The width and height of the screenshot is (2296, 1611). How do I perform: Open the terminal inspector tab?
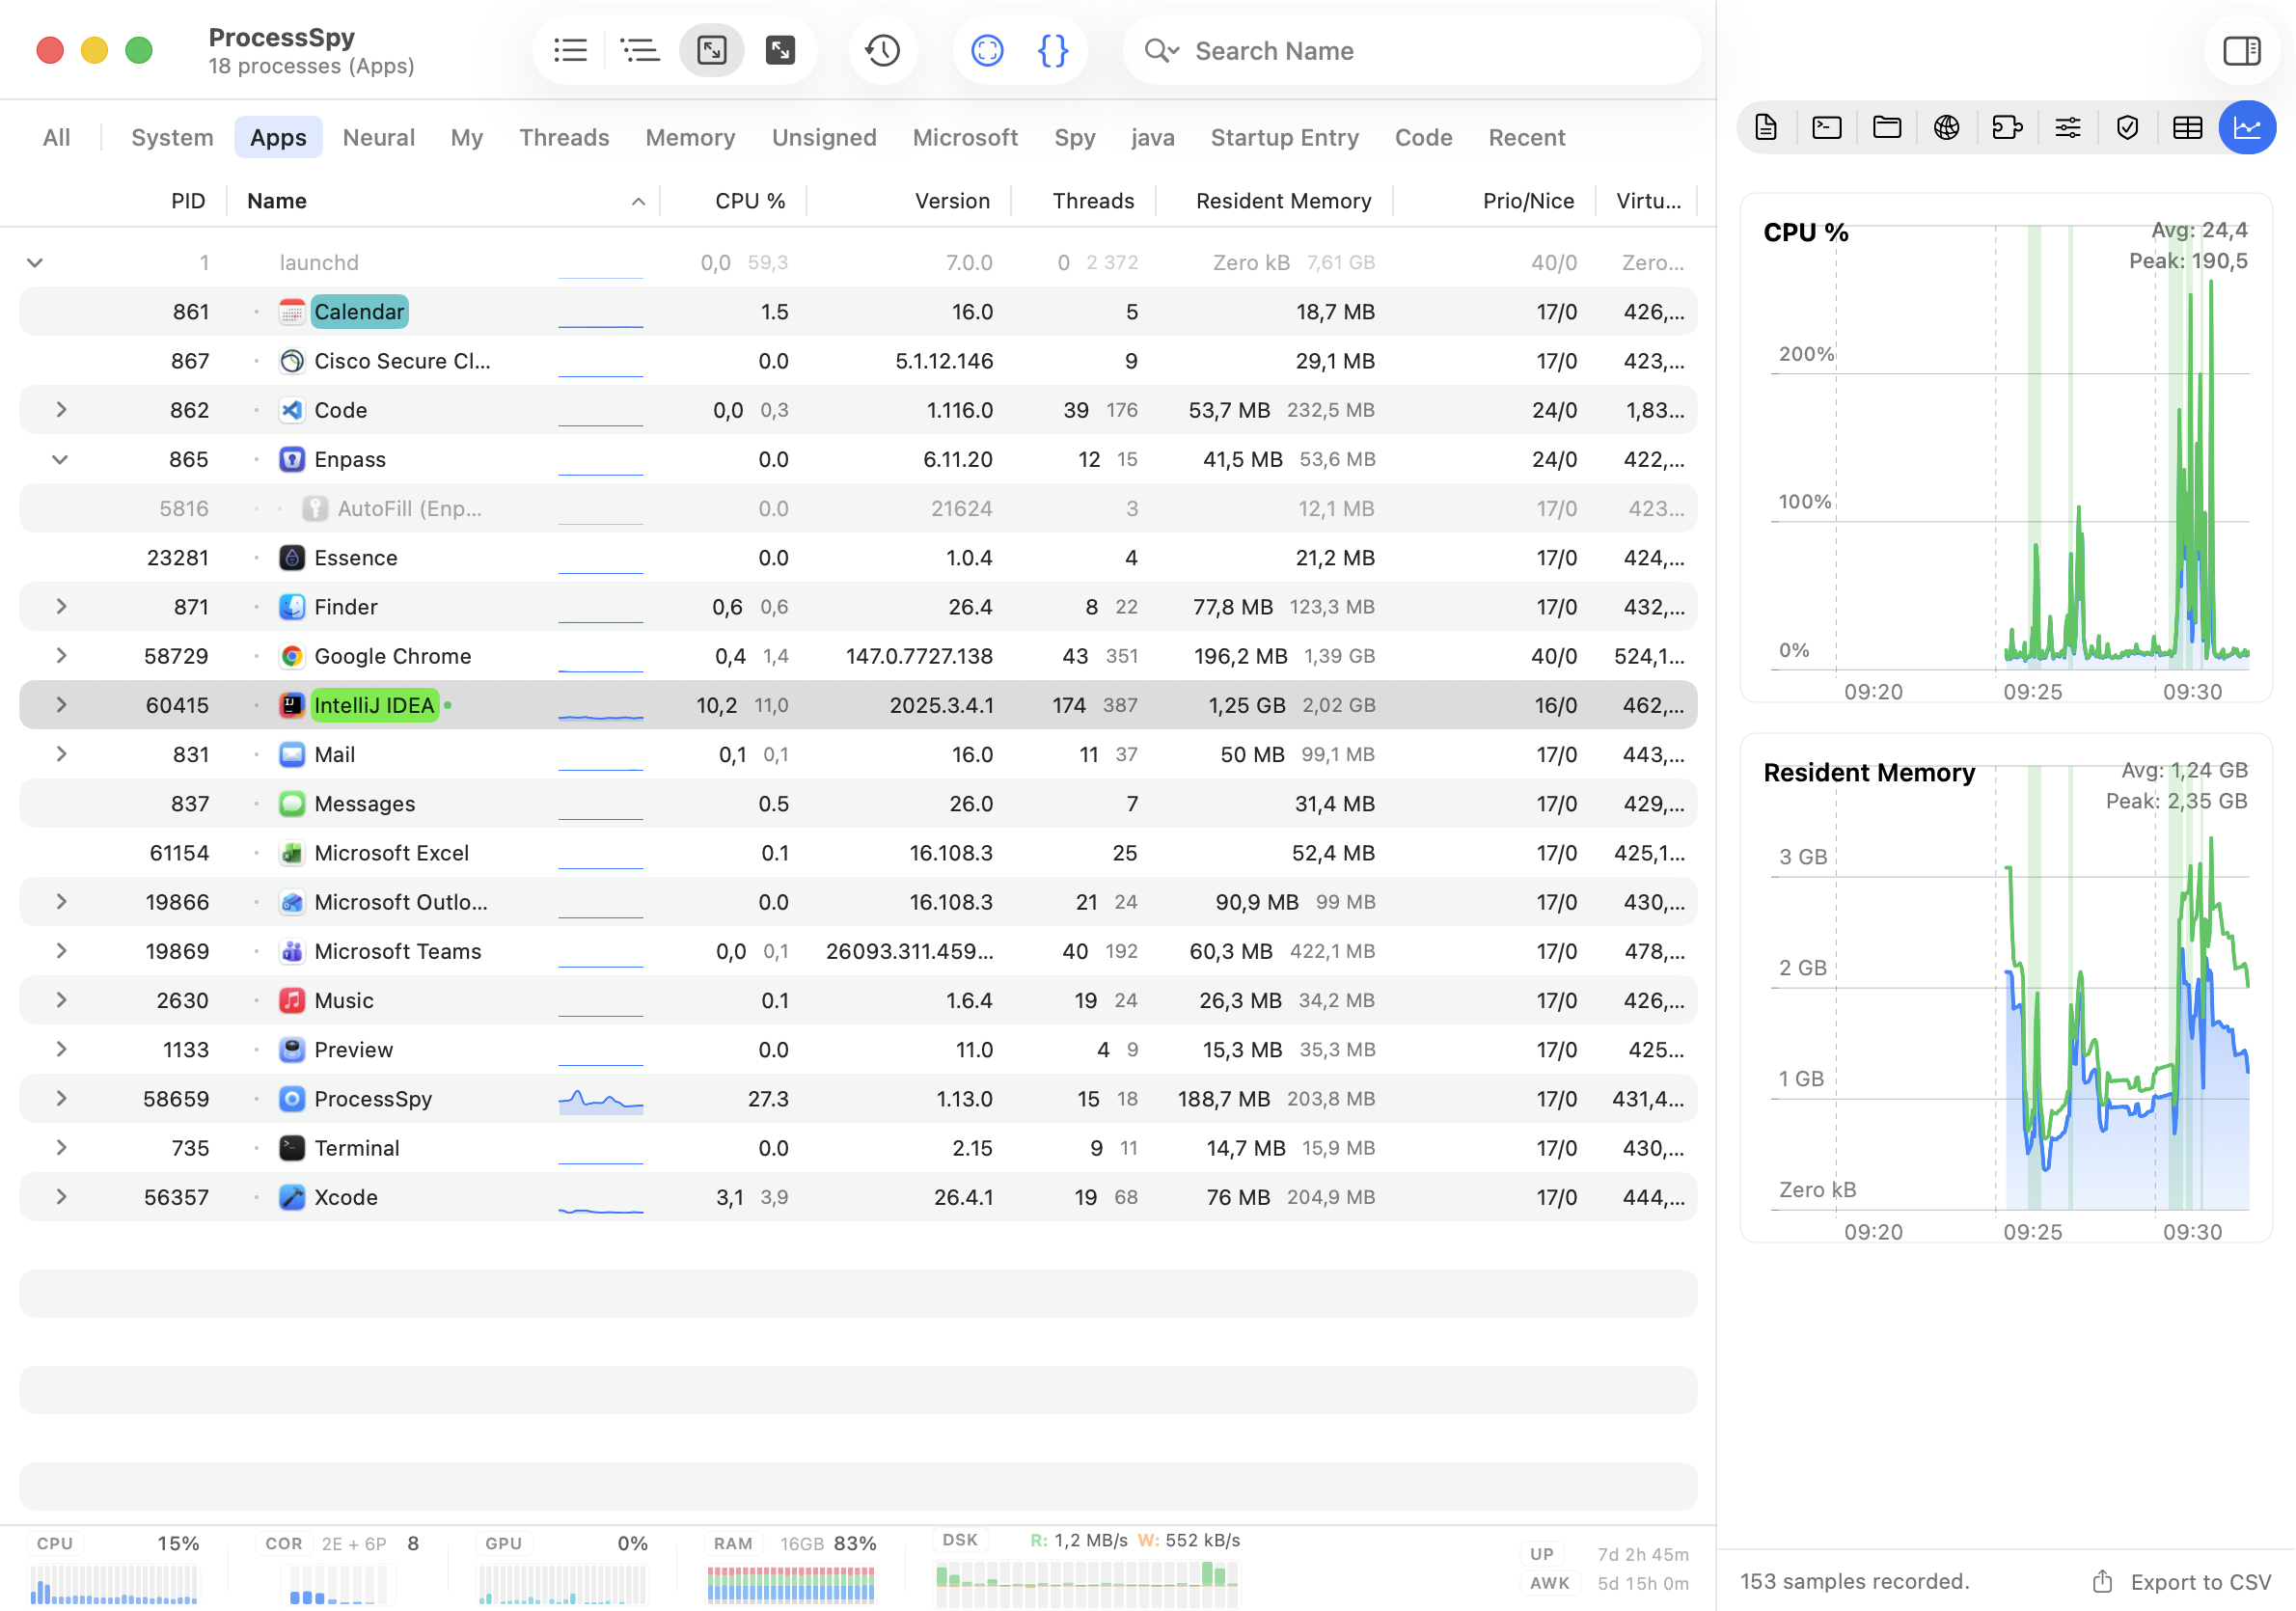pyautogui.click(x=1826, y=127)
